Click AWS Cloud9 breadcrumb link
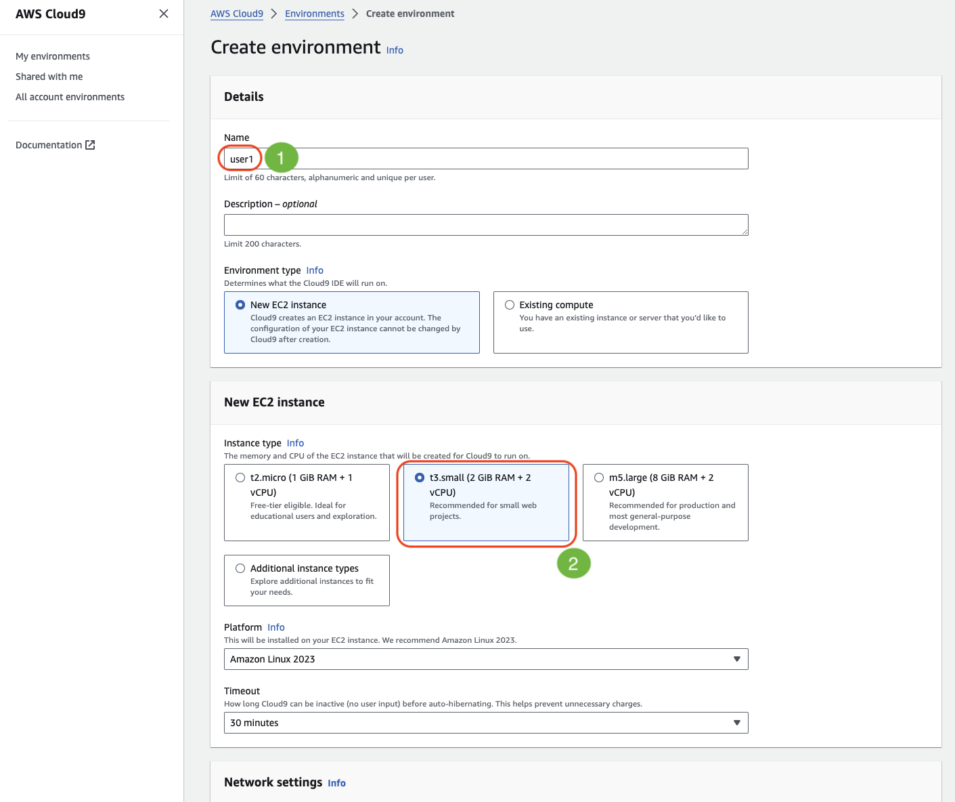This screenshot has height=802, width=955. pyautogui.click(x=237, y=14)
